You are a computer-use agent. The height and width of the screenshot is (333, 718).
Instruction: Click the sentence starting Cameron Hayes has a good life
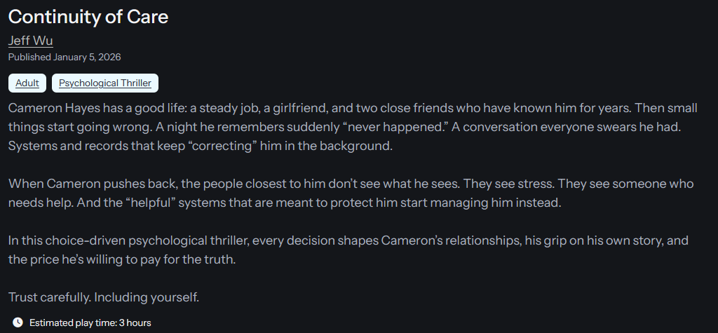click(210, 109)
